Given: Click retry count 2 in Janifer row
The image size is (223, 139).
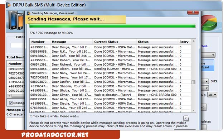Looking at the screenshot, I should [x=180, y=82].
